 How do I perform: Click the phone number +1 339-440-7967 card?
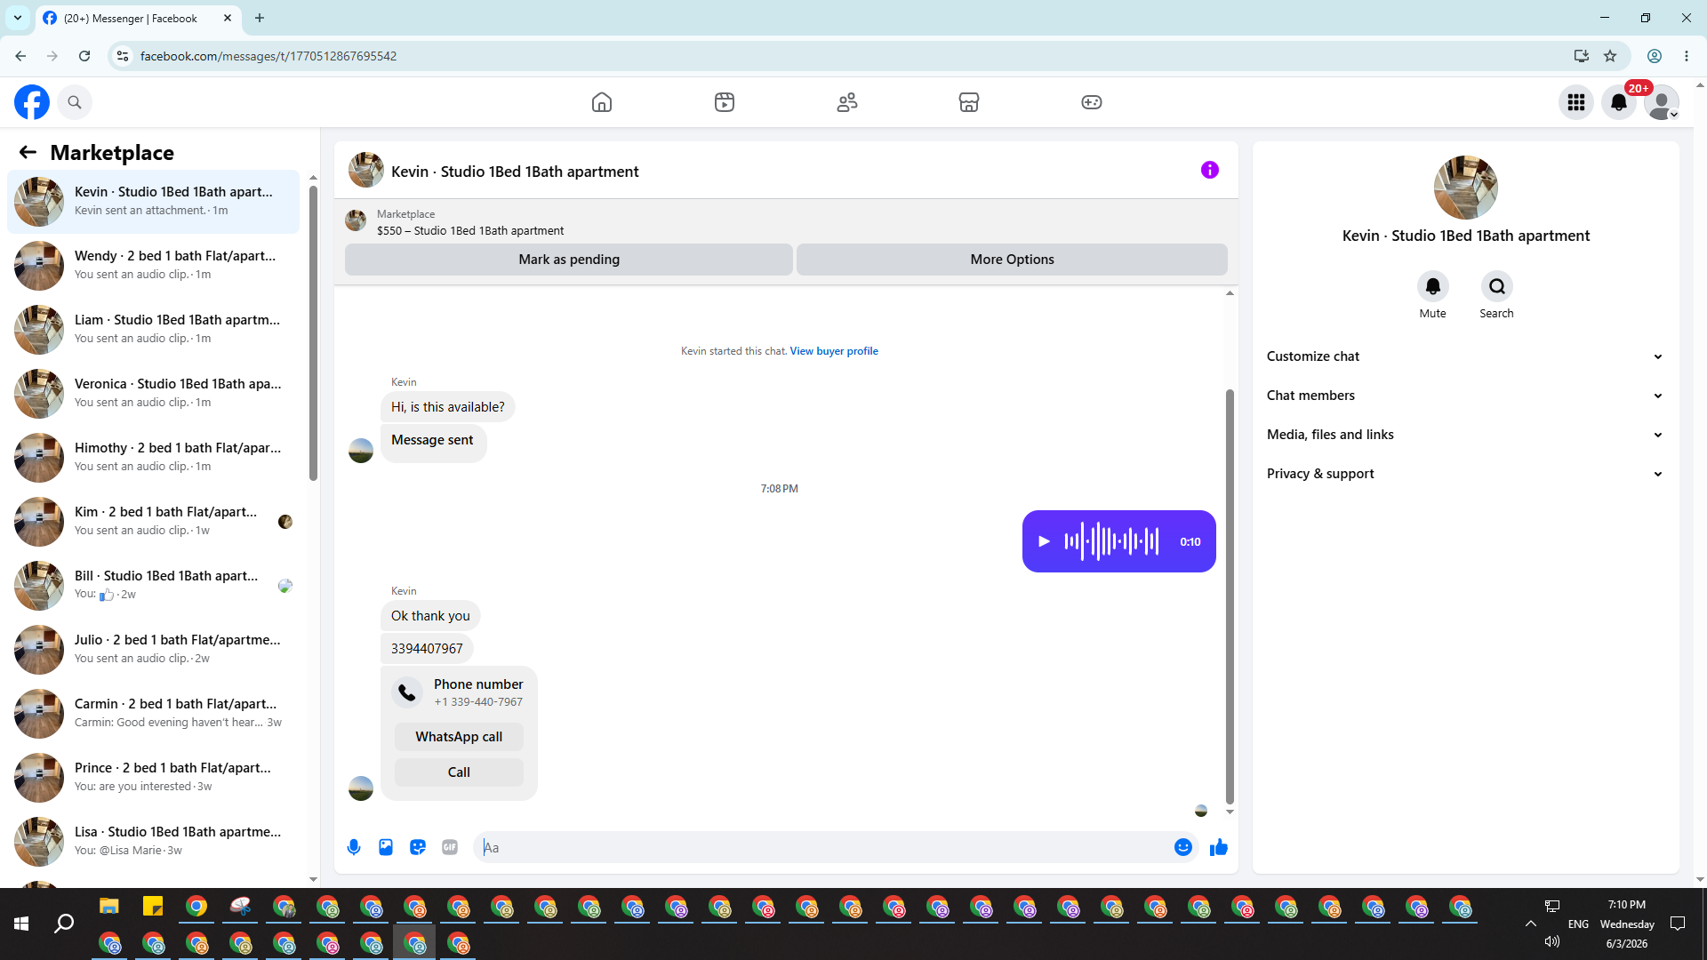click(x=459, y=692)
